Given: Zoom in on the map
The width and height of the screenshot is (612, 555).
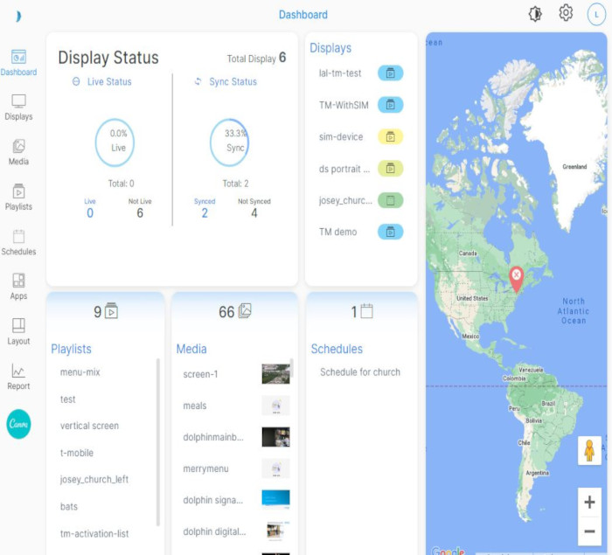Looking at the screenshot, I should [589, 502].
